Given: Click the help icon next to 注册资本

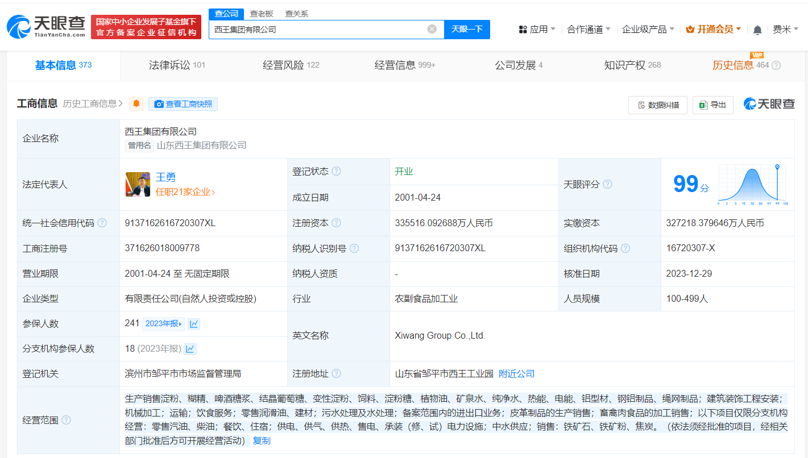Looking at the screenshot, I should tap(337, 223).
